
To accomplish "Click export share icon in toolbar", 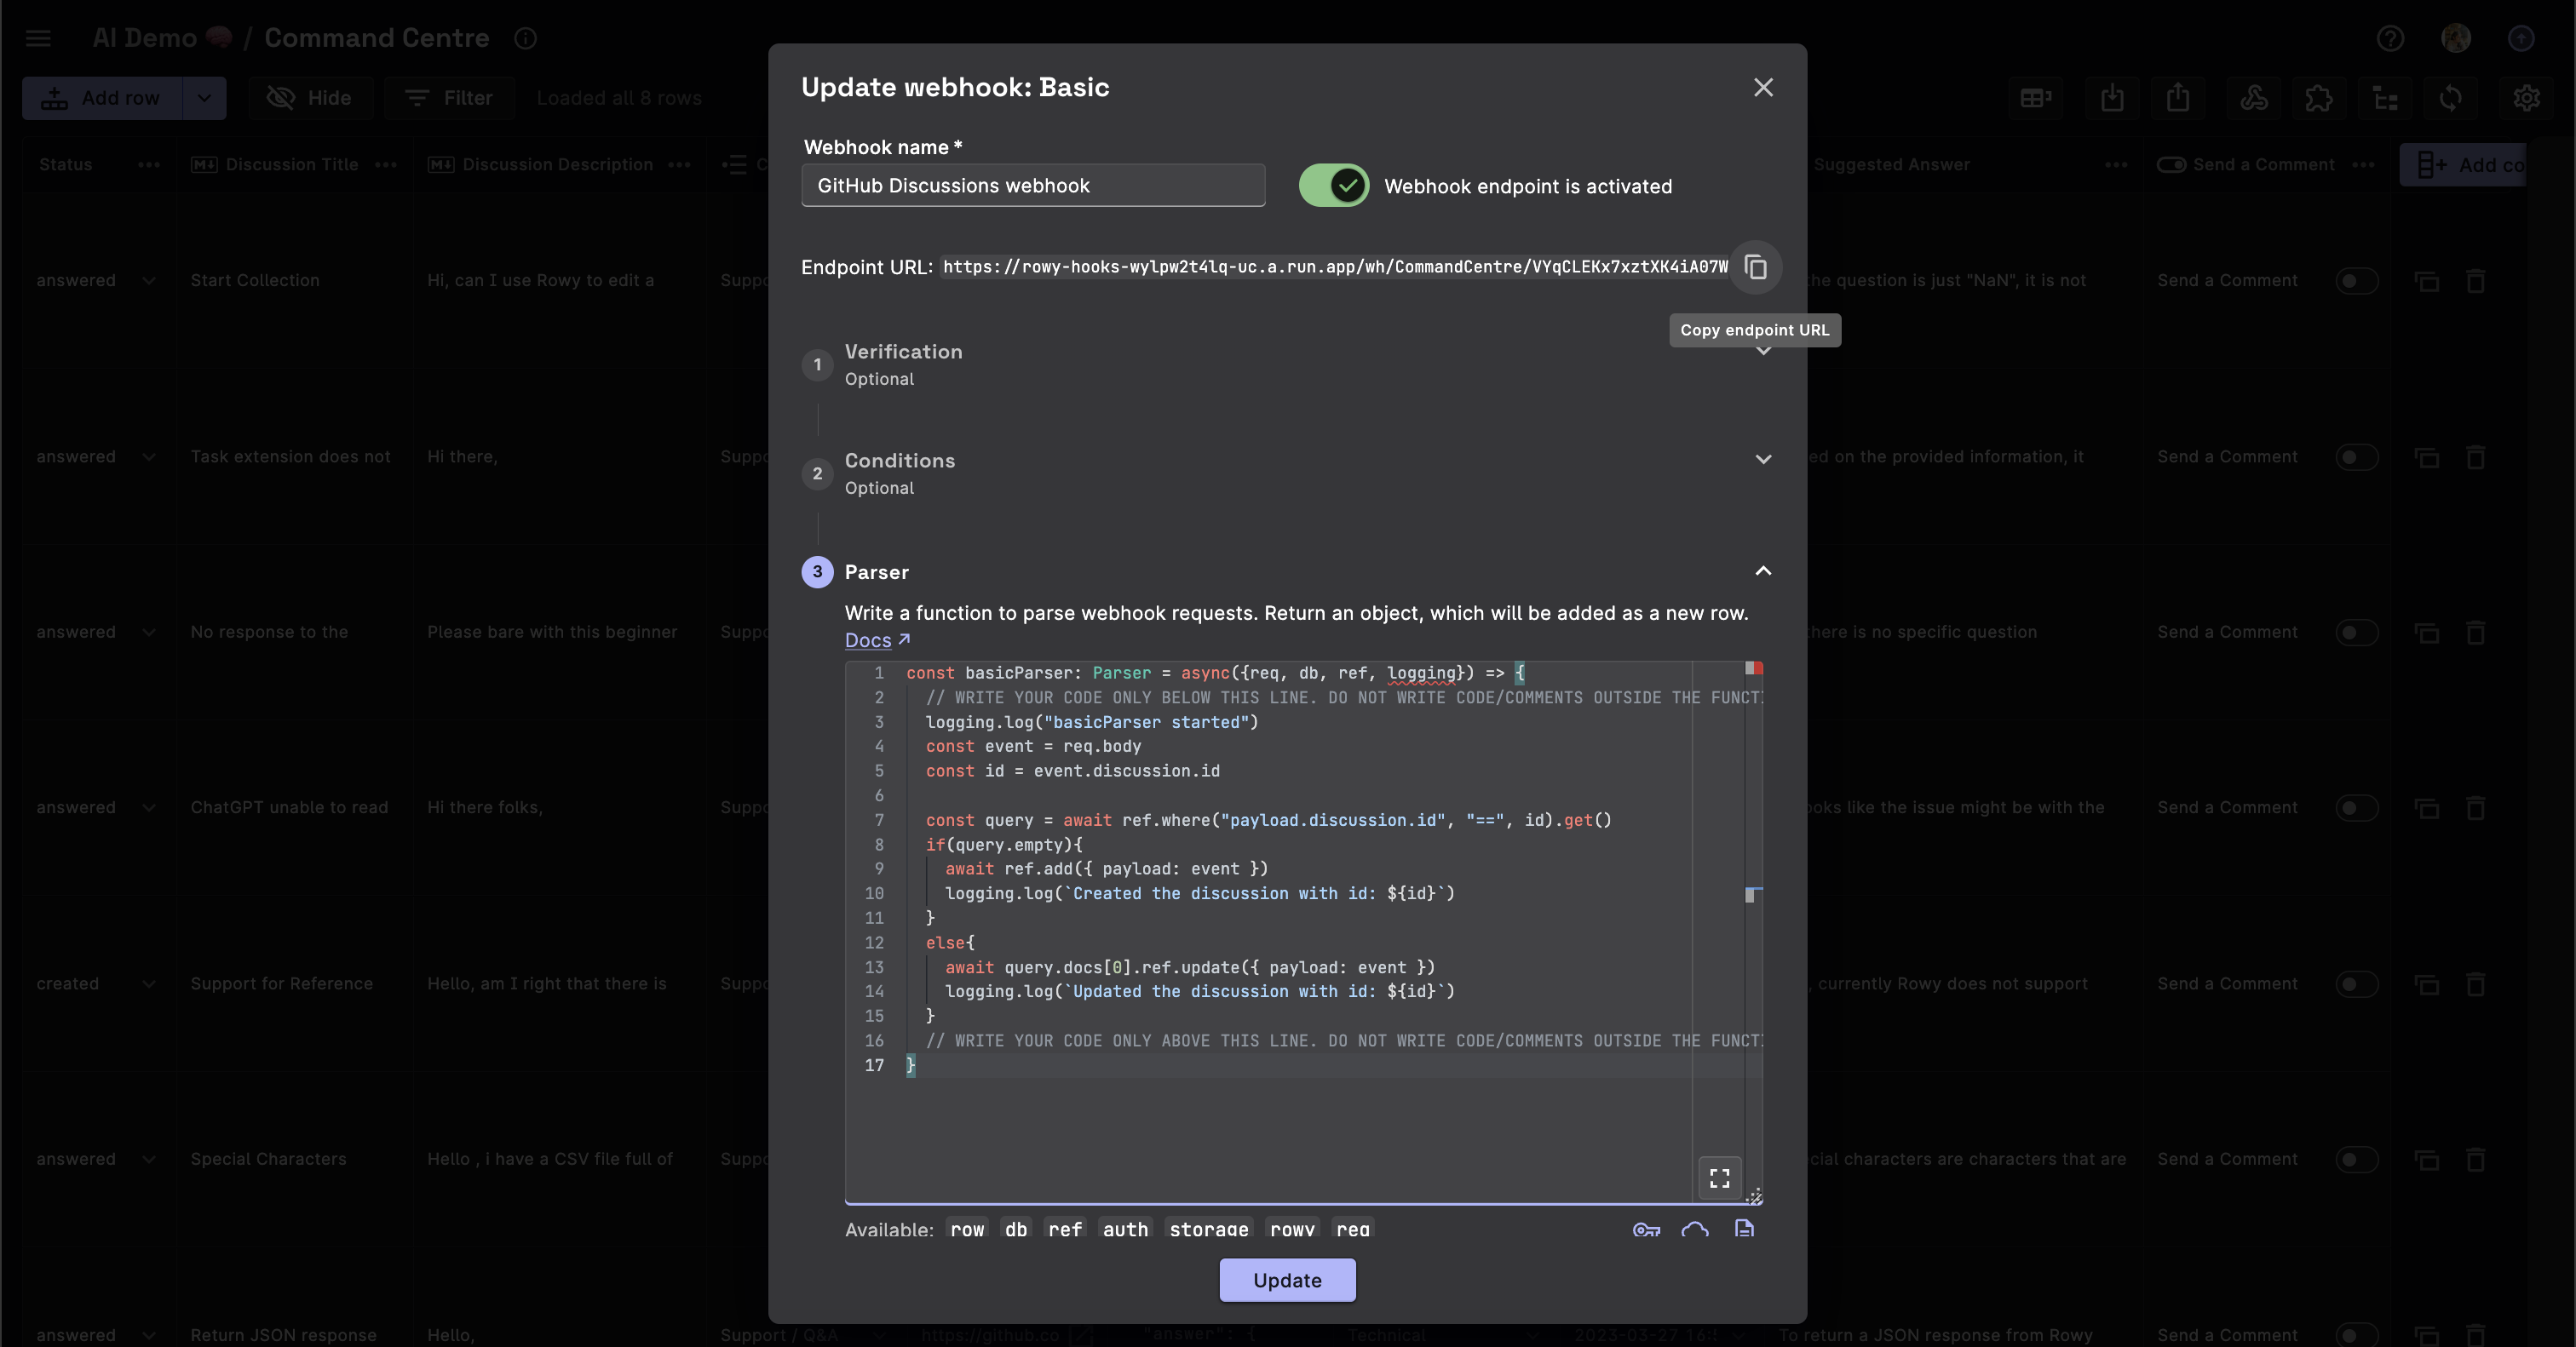I will coord(2178,98).
